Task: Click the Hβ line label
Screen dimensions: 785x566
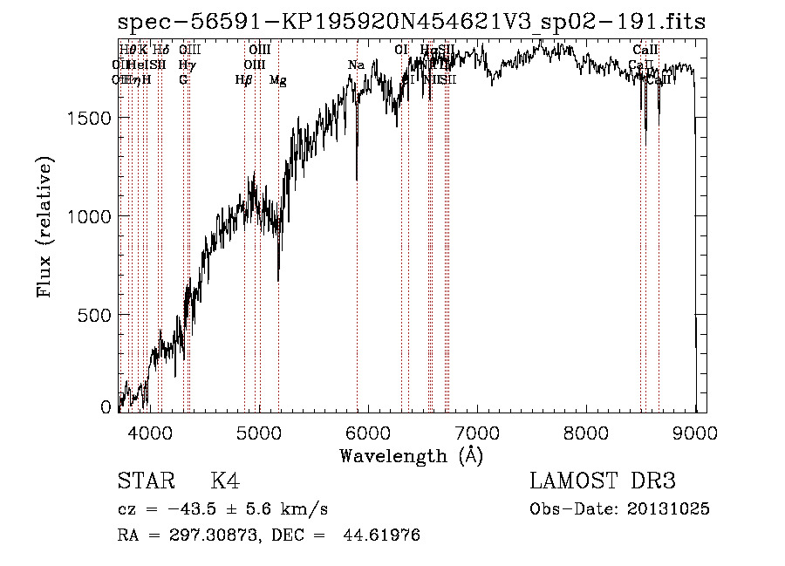Action: click(x=243, y=80)
